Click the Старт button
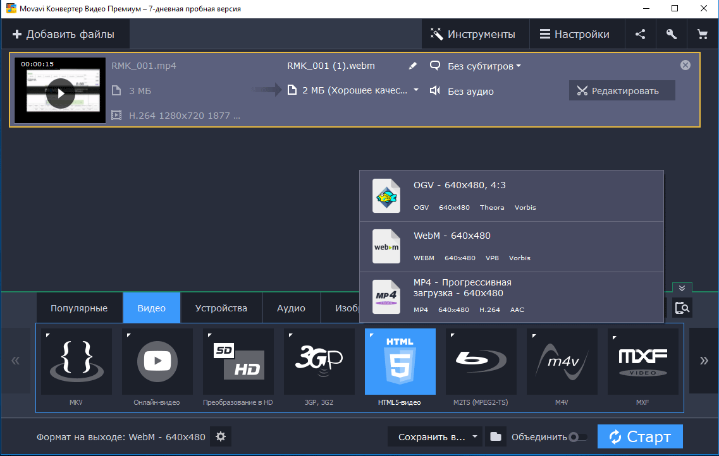The image size is (719, 456). coord(640,436)
